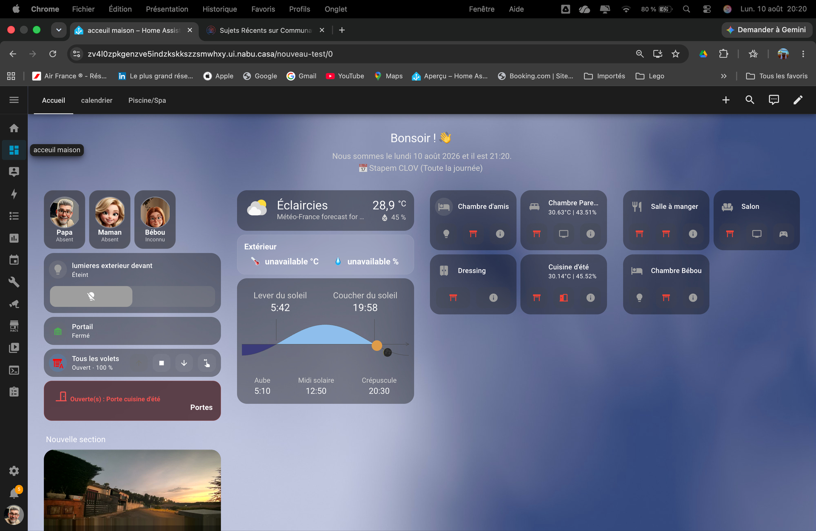This screenshot has width=816, height=531.
Task: Open the settings gear in sidebar
Action: [14, 471]
